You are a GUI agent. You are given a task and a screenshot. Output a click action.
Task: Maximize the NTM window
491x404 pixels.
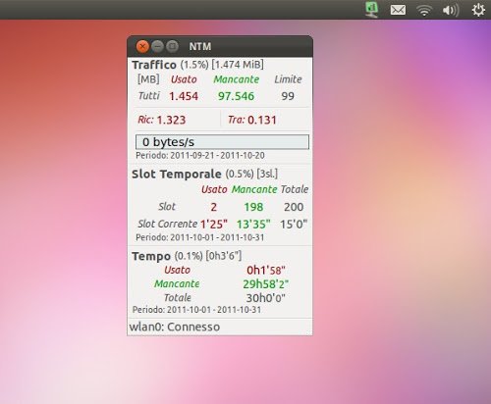[x=172, y=47]
